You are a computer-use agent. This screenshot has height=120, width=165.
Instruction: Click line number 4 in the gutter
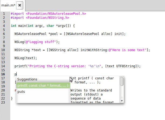tap(4, 26)
